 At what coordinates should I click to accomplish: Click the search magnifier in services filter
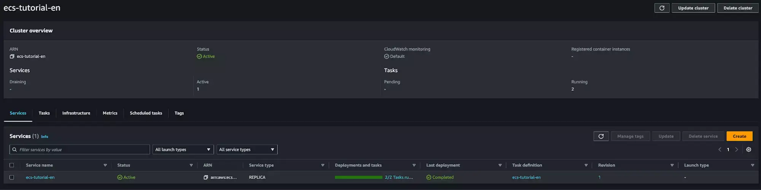tap(14, 149)
